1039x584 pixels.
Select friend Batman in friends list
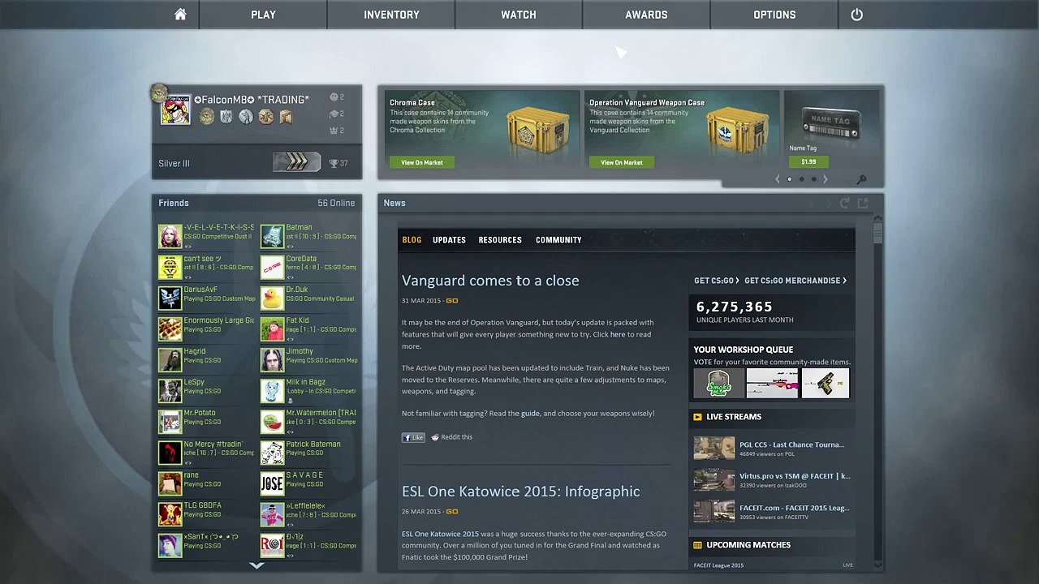308,236
